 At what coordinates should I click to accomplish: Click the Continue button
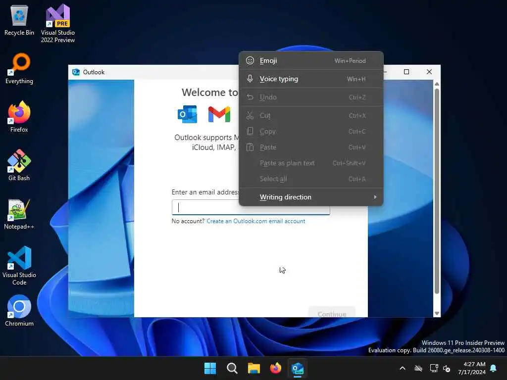(x=332, y=312)
